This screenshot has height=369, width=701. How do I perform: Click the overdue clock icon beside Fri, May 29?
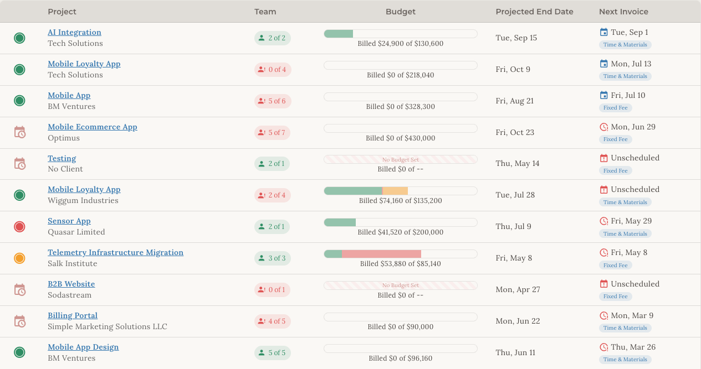coord(604,221)
